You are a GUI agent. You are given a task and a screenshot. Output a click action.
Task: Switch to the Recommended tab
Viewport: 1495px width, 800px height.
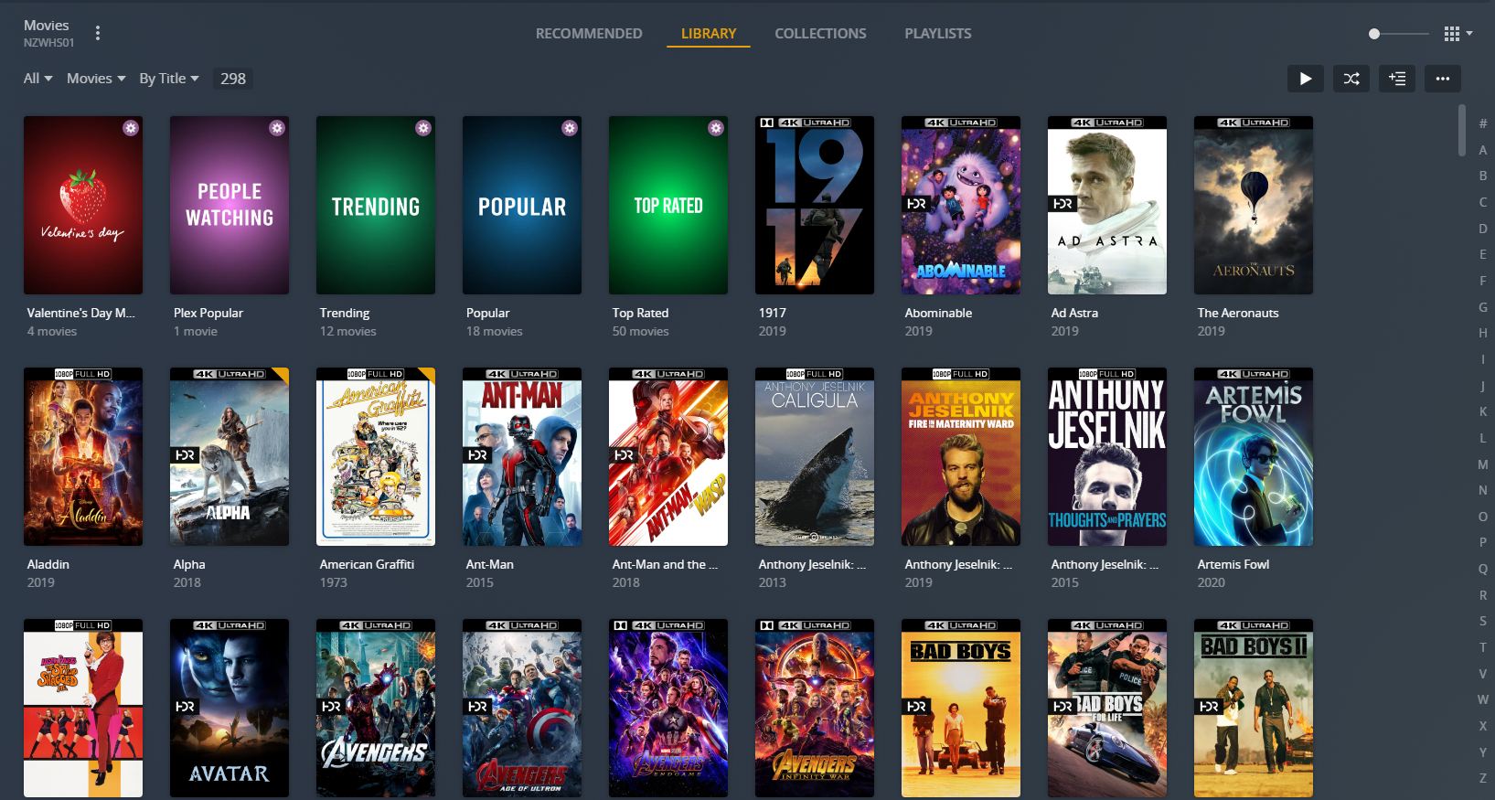[x=589, y=34]
